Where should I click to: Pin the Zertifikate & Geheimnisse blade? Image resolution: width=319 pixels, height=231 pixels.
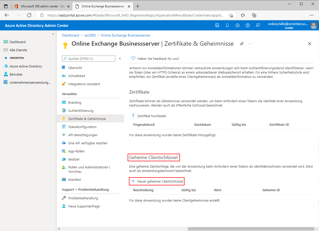point(242,44)
